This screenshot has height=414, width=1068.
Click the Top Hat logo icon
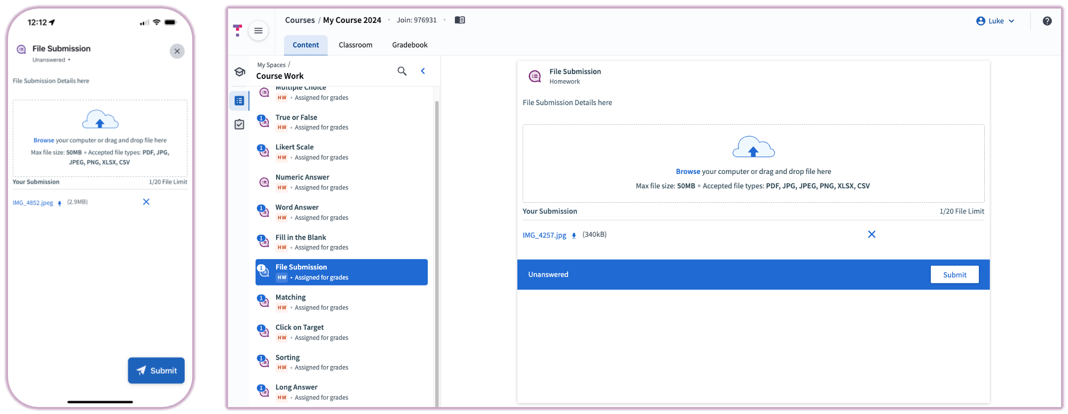(x=238, y=30)
